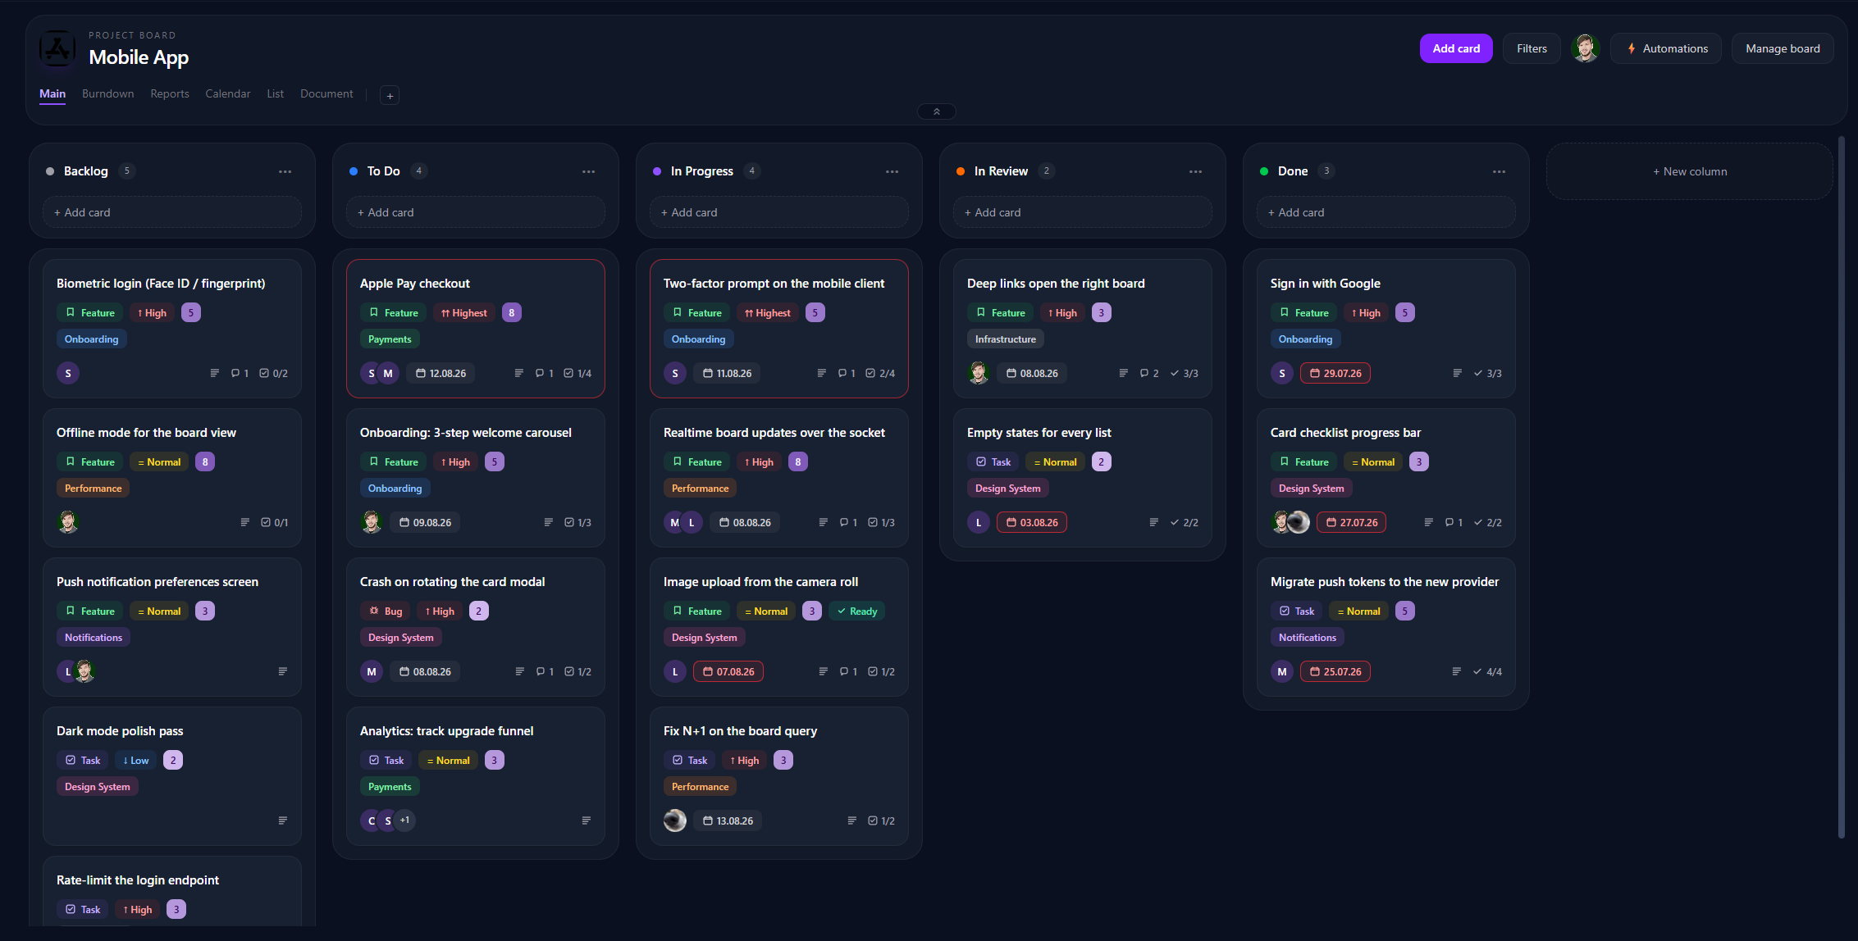Open the Reports tab
1858x941 pixels.
[170, 93]
